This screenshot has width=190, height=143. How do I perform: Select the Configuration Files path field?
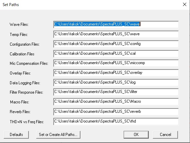click(116, 44)
